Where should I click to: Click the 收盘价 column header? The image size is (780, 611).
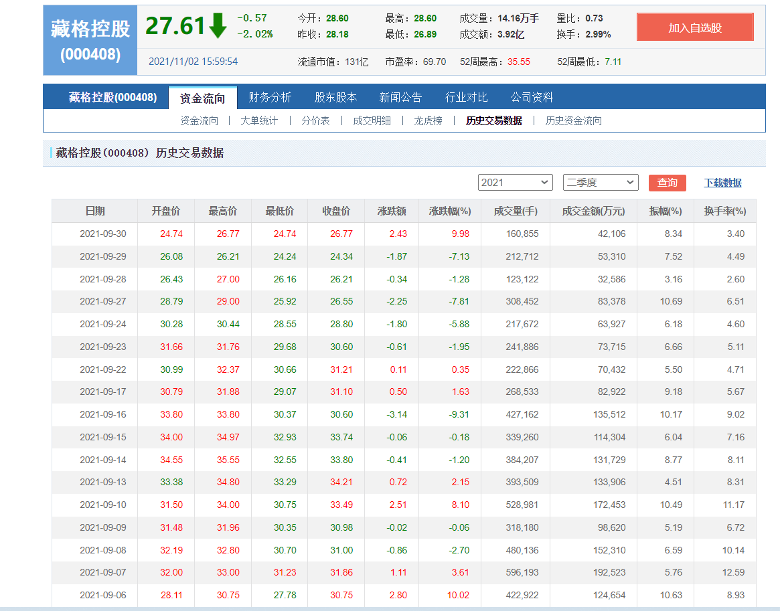(336, 211)
